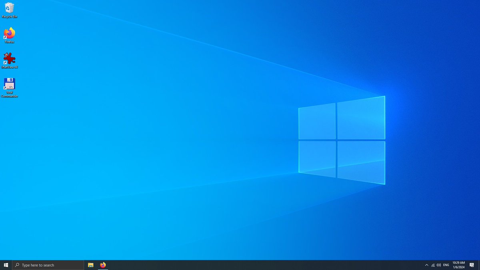Open File Explorer from the taskbar
This screenshot has height=270, width=480.
91,265
